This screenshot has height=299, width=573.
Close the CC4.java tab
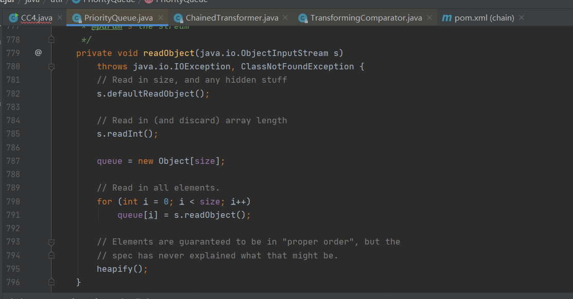[x=60, y=17]
